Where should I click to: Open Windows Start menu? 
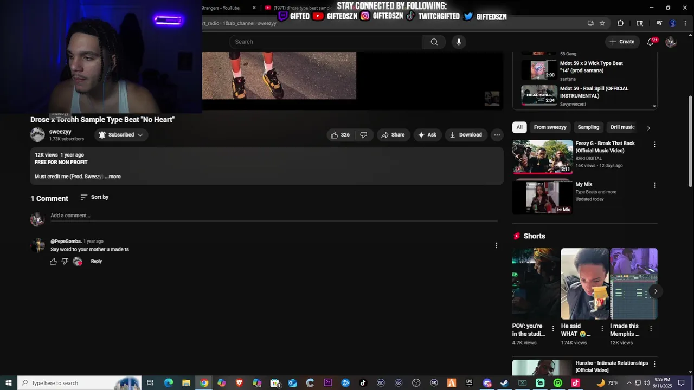coord(8,383)
